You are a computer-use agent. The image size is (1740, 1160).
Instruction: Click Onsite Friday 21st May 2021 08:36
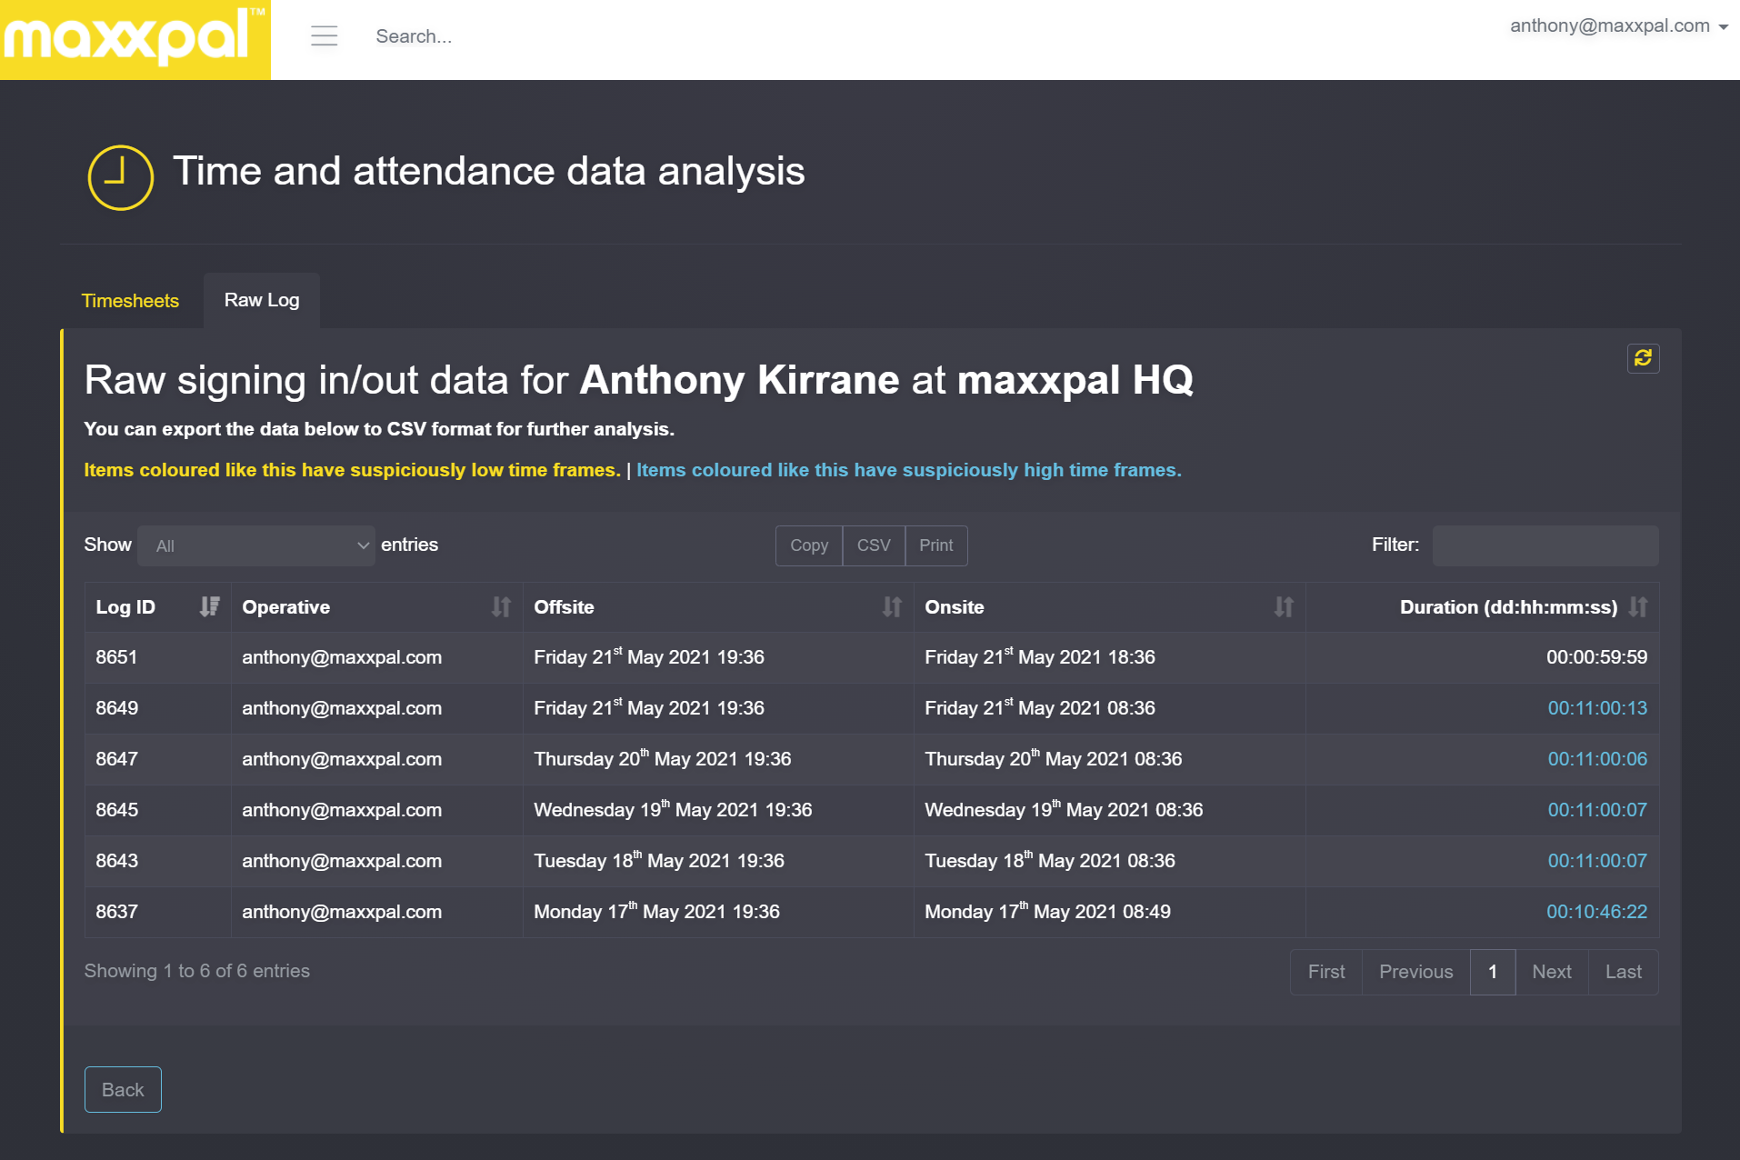(1040, 707)
